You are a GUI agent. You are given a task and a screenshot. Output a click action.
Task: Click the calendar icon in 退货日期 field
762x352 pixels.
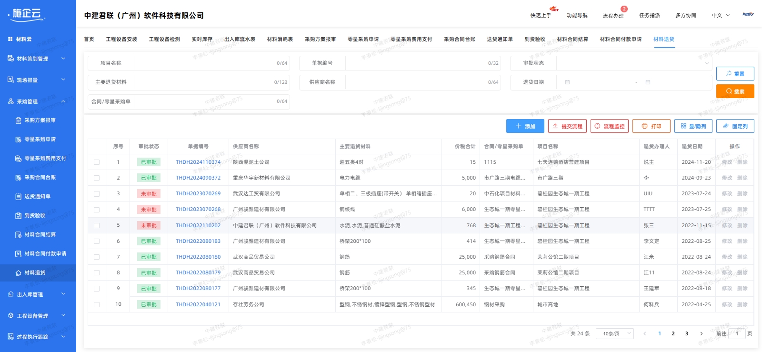pyautogui.click(x=567, y=82)
